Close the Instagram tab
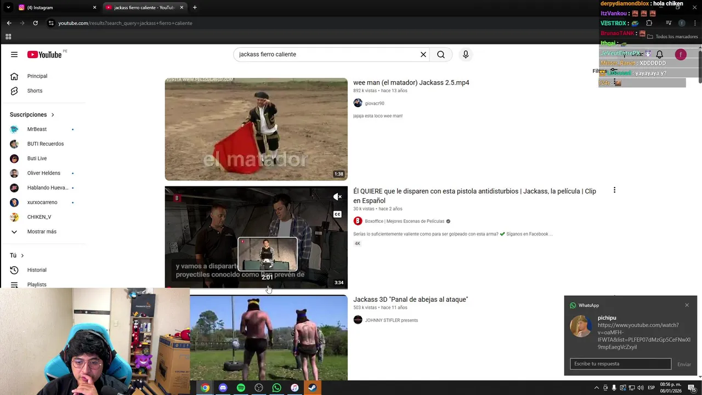Image resolution: width=702 pixels, height=395 pixels. point(94,8)
